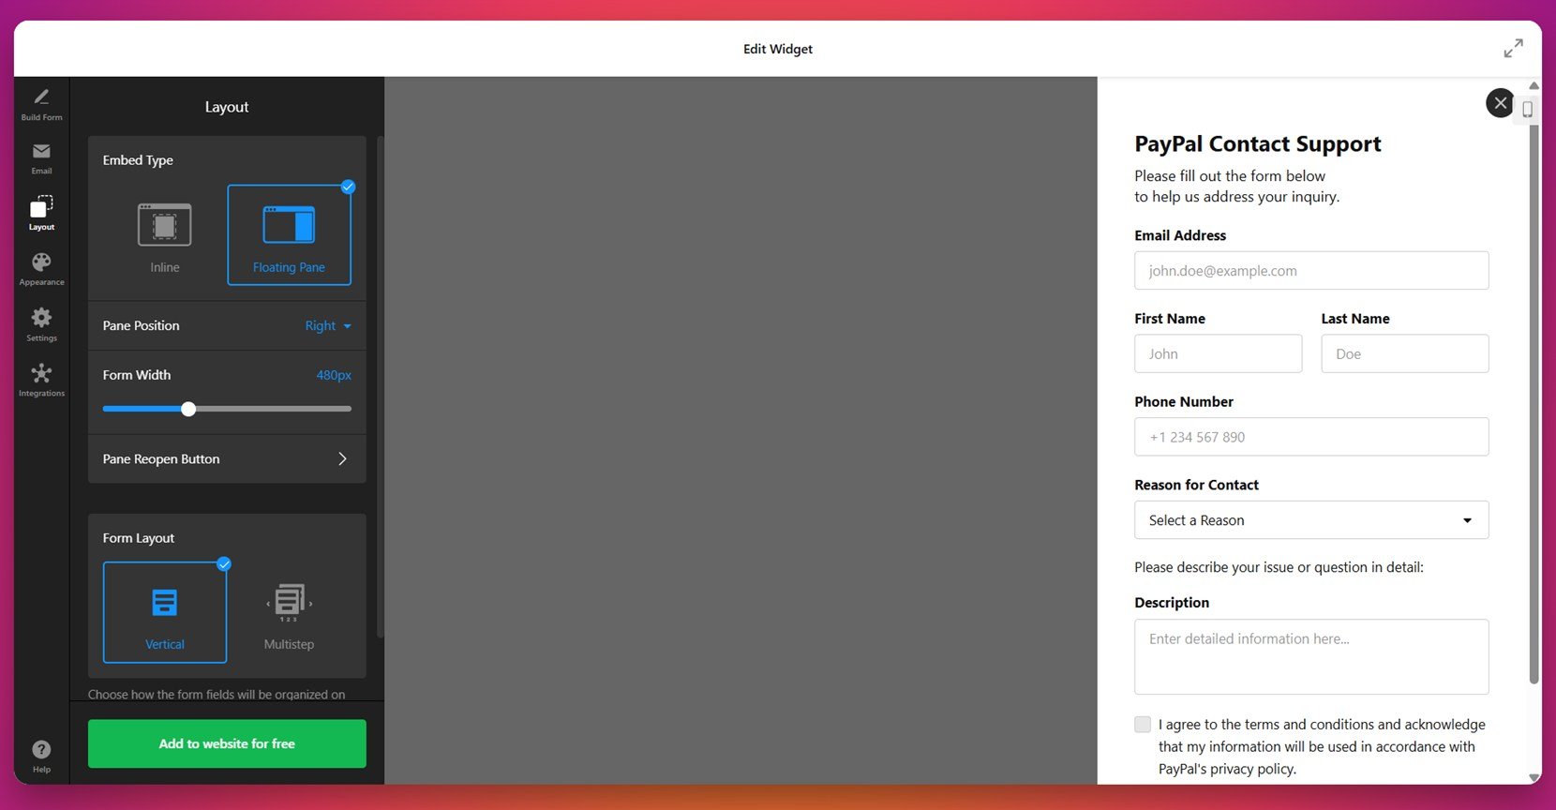Click the scroll down arrow in preview
The width and height of the screenshot is (1556, 810).
pos(1534,778)
